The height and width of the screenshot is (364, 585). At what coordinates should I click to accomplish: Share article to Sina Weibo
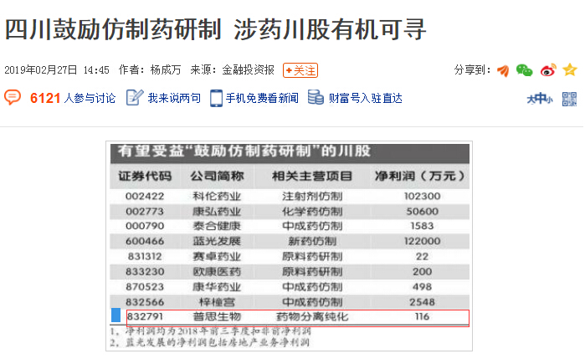[547, 70]
